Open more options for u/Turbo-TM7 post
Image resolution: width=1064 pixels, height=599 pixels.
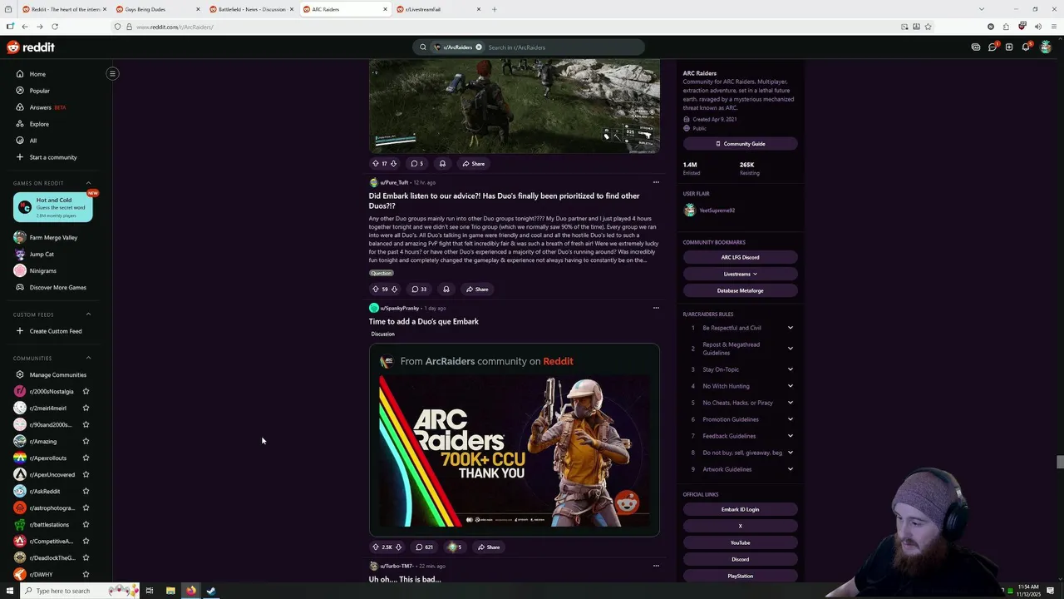click(x=656, y=566)
